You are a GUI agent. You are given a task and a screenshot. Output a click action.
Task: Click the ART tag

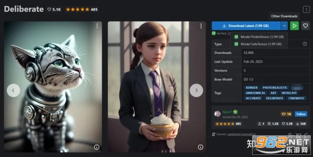click(x=273, y=93)
